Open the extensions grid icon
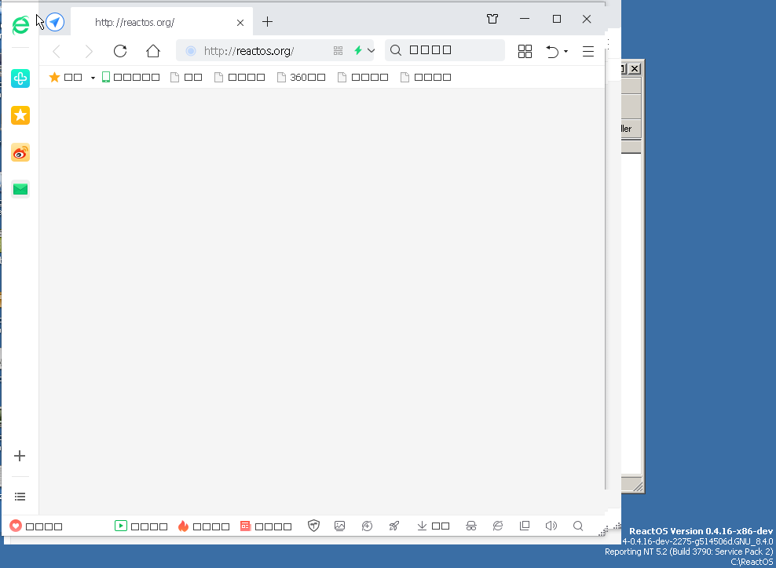776x568 pixels. (525, 51)
